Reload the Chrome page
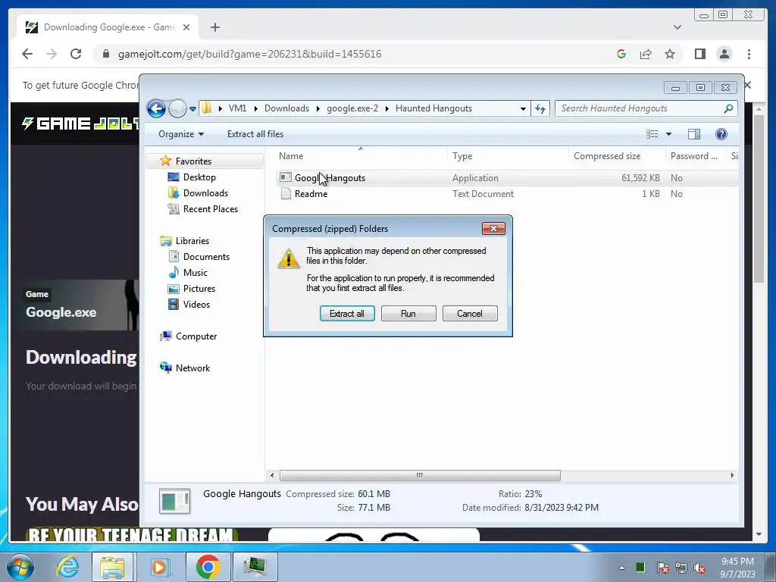This screenshot has height=582, width=776. 76,54
